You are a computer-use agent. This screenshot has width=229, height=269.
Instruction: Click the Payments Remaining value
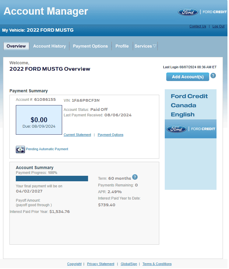(x=137, y=186)
